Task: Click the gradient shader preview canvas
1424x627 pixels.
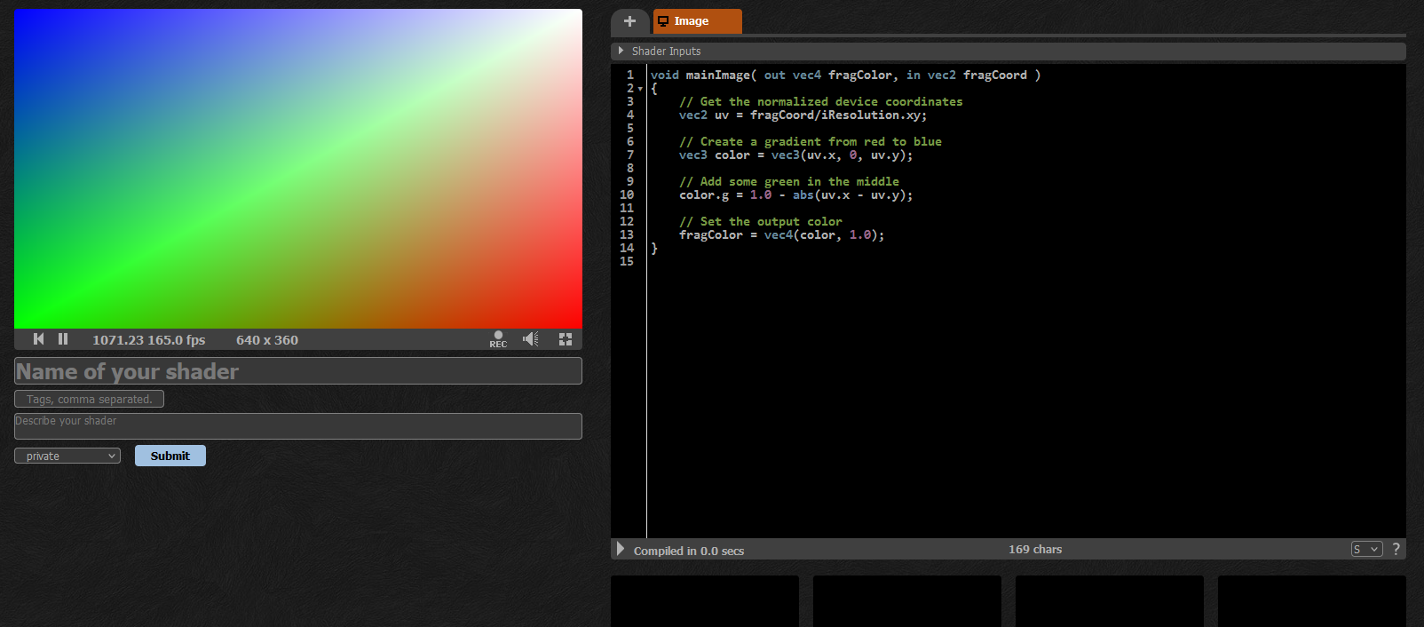Action: tap(298, 169)
